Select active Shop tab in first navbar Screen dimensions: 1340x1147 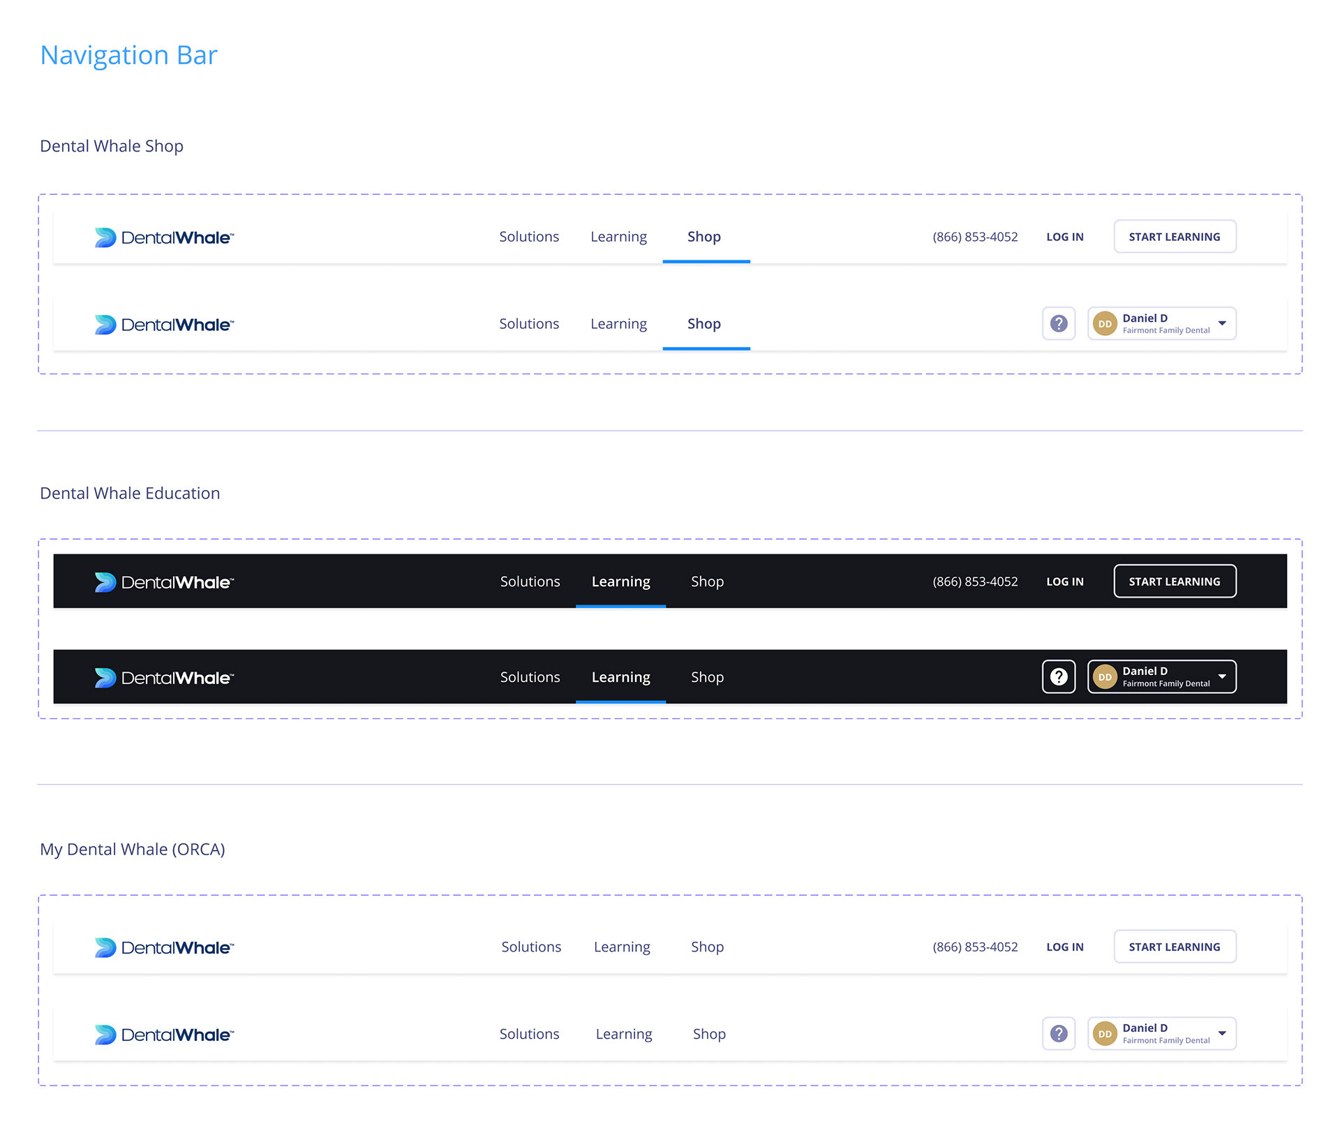(704, 237)
